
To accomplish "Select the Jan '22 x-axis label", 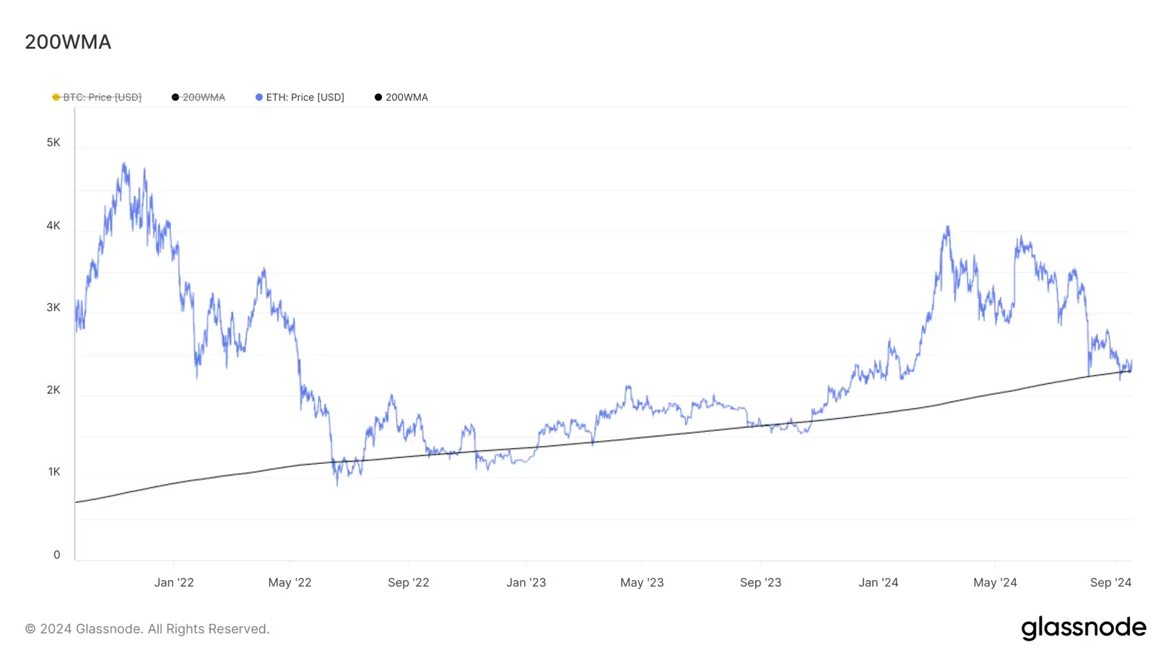I will [x=174, y=582].
